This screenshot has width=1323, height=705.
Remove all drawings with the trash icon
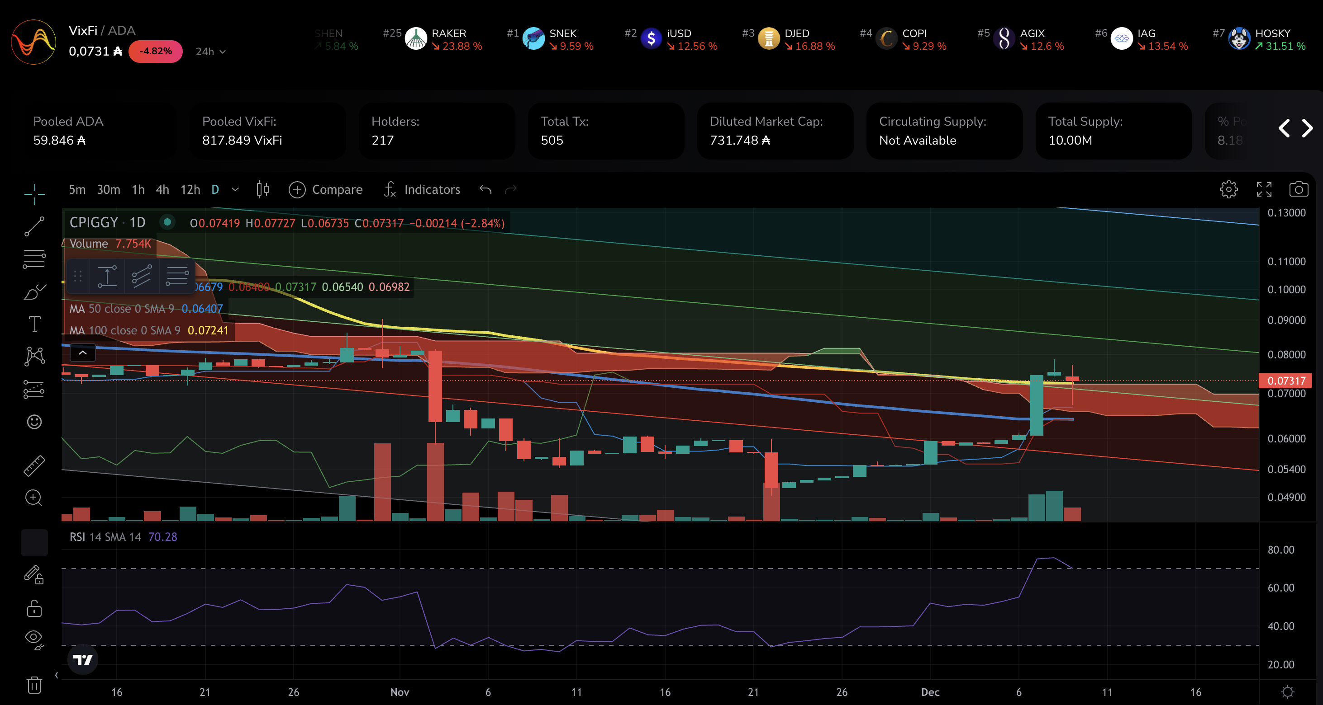tap(34, 685)
